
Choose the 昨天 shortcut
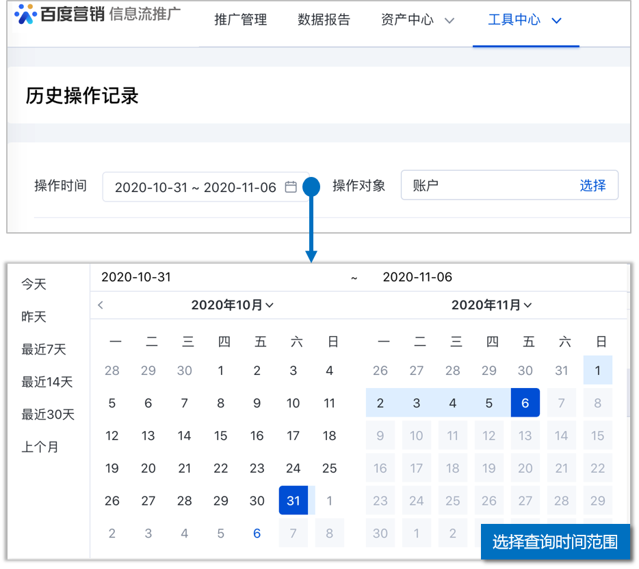coord(34,317)
